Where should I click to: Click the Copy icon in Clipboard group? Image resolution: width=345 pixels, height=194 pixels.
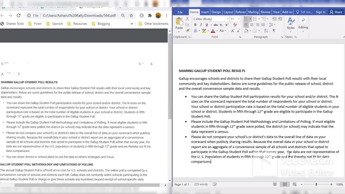pos(187,25)
